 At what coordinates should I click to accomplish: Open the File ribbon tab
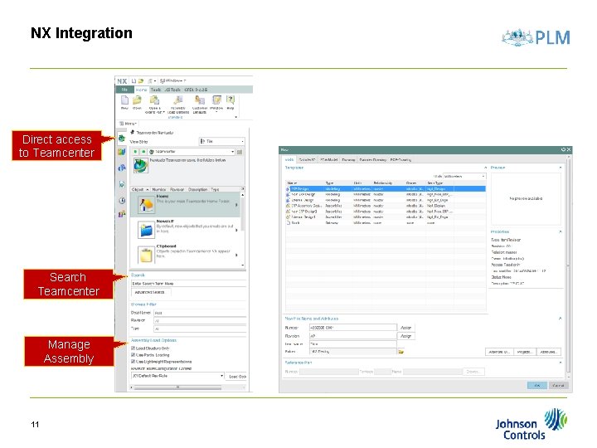point(124,90)
